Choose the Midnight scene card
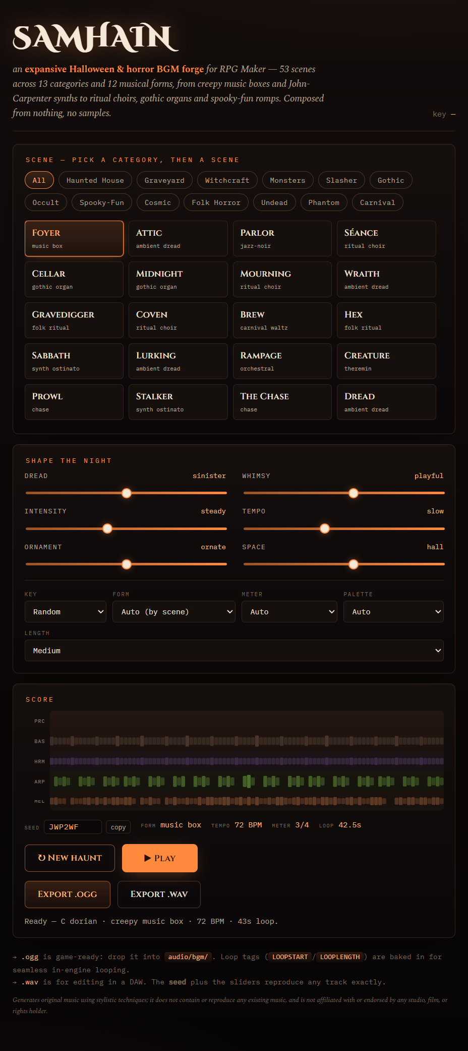The width and height of the screenshot is (468, 1051). [178, 279]
